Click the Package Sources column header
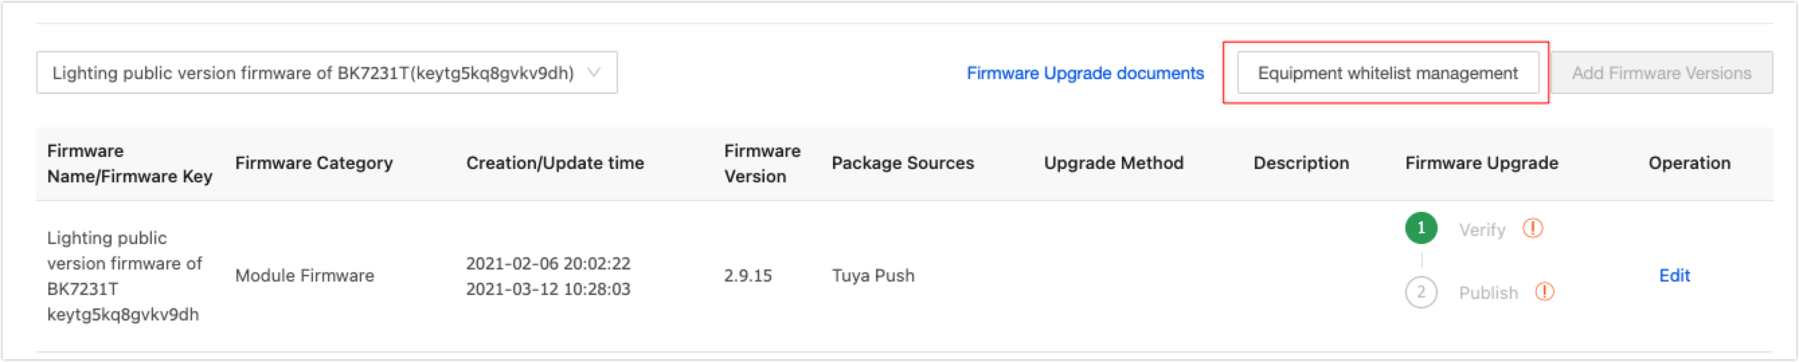This screenshot has height=362, width=1799. [x=902, y=163]
